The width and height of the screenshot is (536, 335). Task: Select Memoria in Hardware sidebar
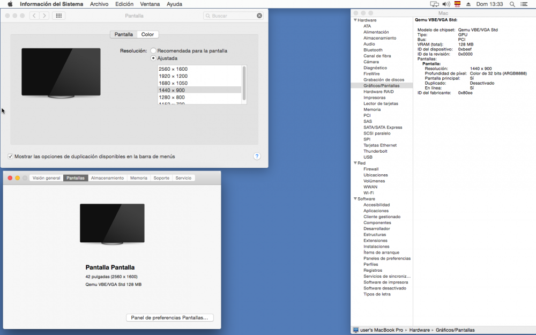click(372, 110)
